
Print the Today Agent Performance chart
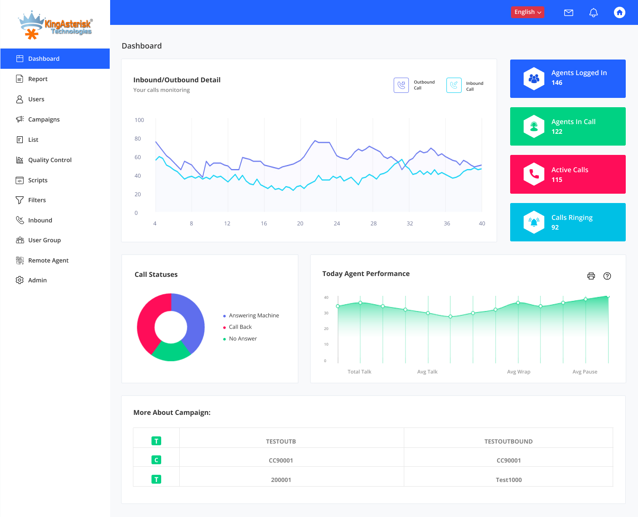[x=591, y=276]
